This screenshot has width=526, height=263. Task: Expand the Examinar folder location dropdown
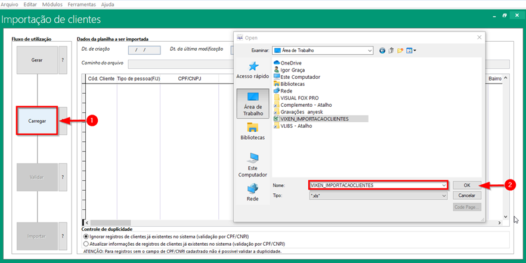pyautogui.click(x=370, y=51)
